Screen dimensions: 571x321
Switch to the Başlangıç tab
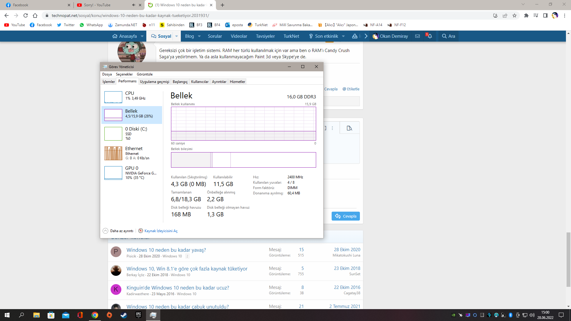pos(180,82)
